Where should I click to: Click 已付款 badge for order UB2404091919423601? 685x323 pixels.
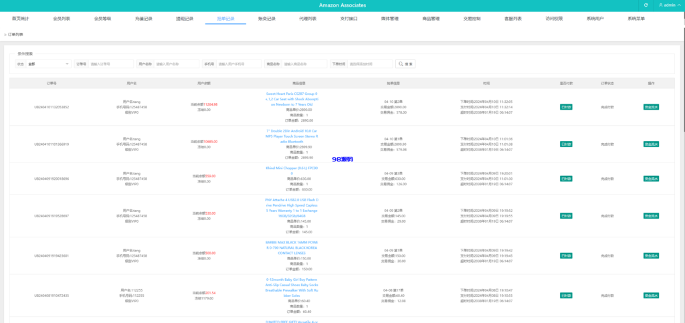point(566,255)
